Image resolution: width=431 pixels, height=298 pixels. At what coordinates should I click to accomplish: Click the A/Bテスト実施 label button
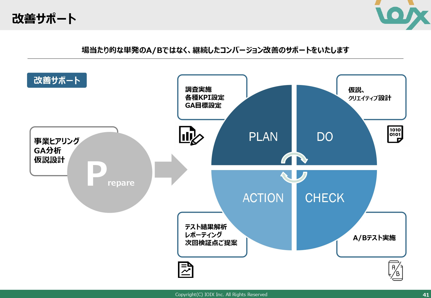click(374, 238)
